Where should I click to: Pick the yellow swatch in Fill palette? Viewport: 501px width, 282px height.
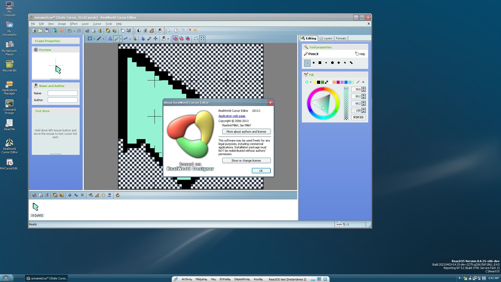(x=315, y=82)
